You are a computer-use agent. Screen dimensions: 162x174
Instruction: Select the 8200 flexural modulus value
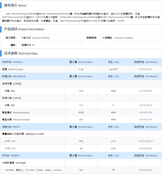[81, 113]
